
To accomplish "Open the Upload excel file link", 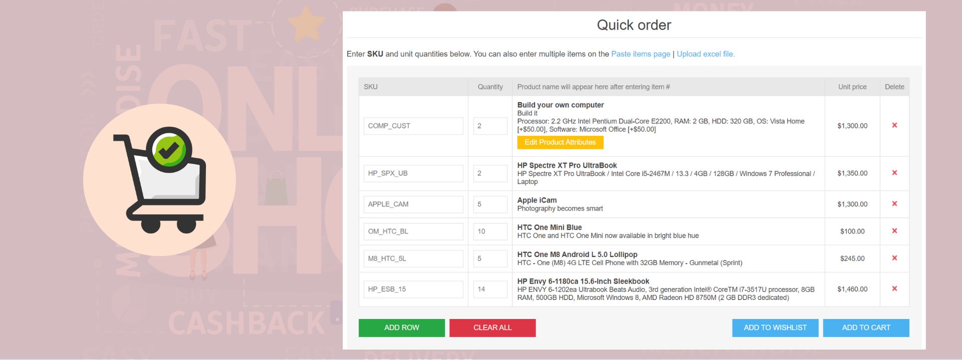I will point(705,54).
